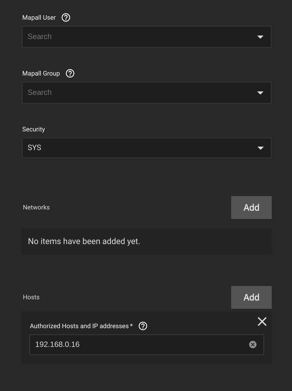Expand the Mapall User dropdown arrow
The image size is (292, 391).
point(260,37)
